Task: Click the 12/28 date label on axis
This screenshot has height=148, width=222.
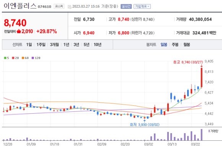Action: 8,144
